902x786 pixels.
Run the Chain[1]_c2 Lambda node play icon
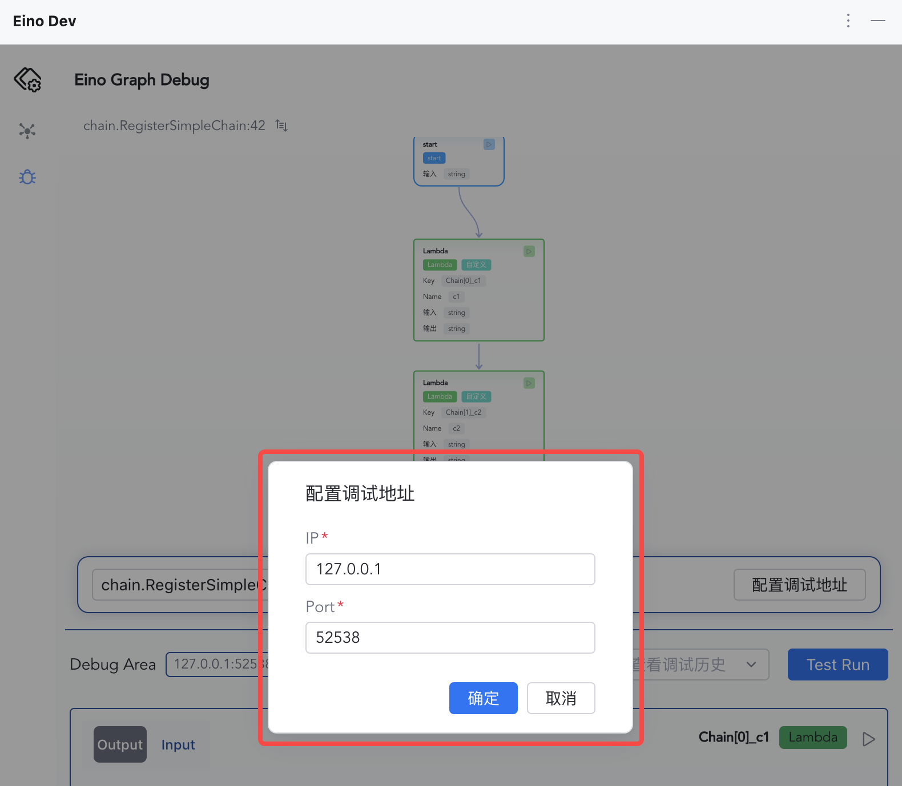pos(529,383)
